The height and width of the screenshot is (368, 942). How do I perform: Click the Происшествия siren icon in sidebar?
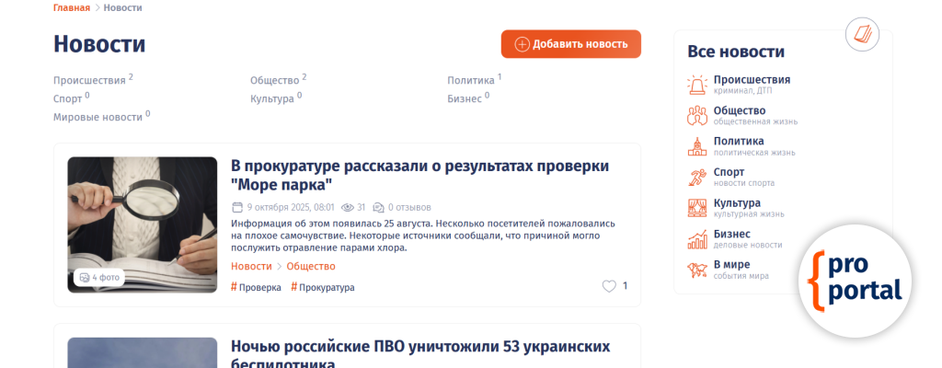coord(697,86)
